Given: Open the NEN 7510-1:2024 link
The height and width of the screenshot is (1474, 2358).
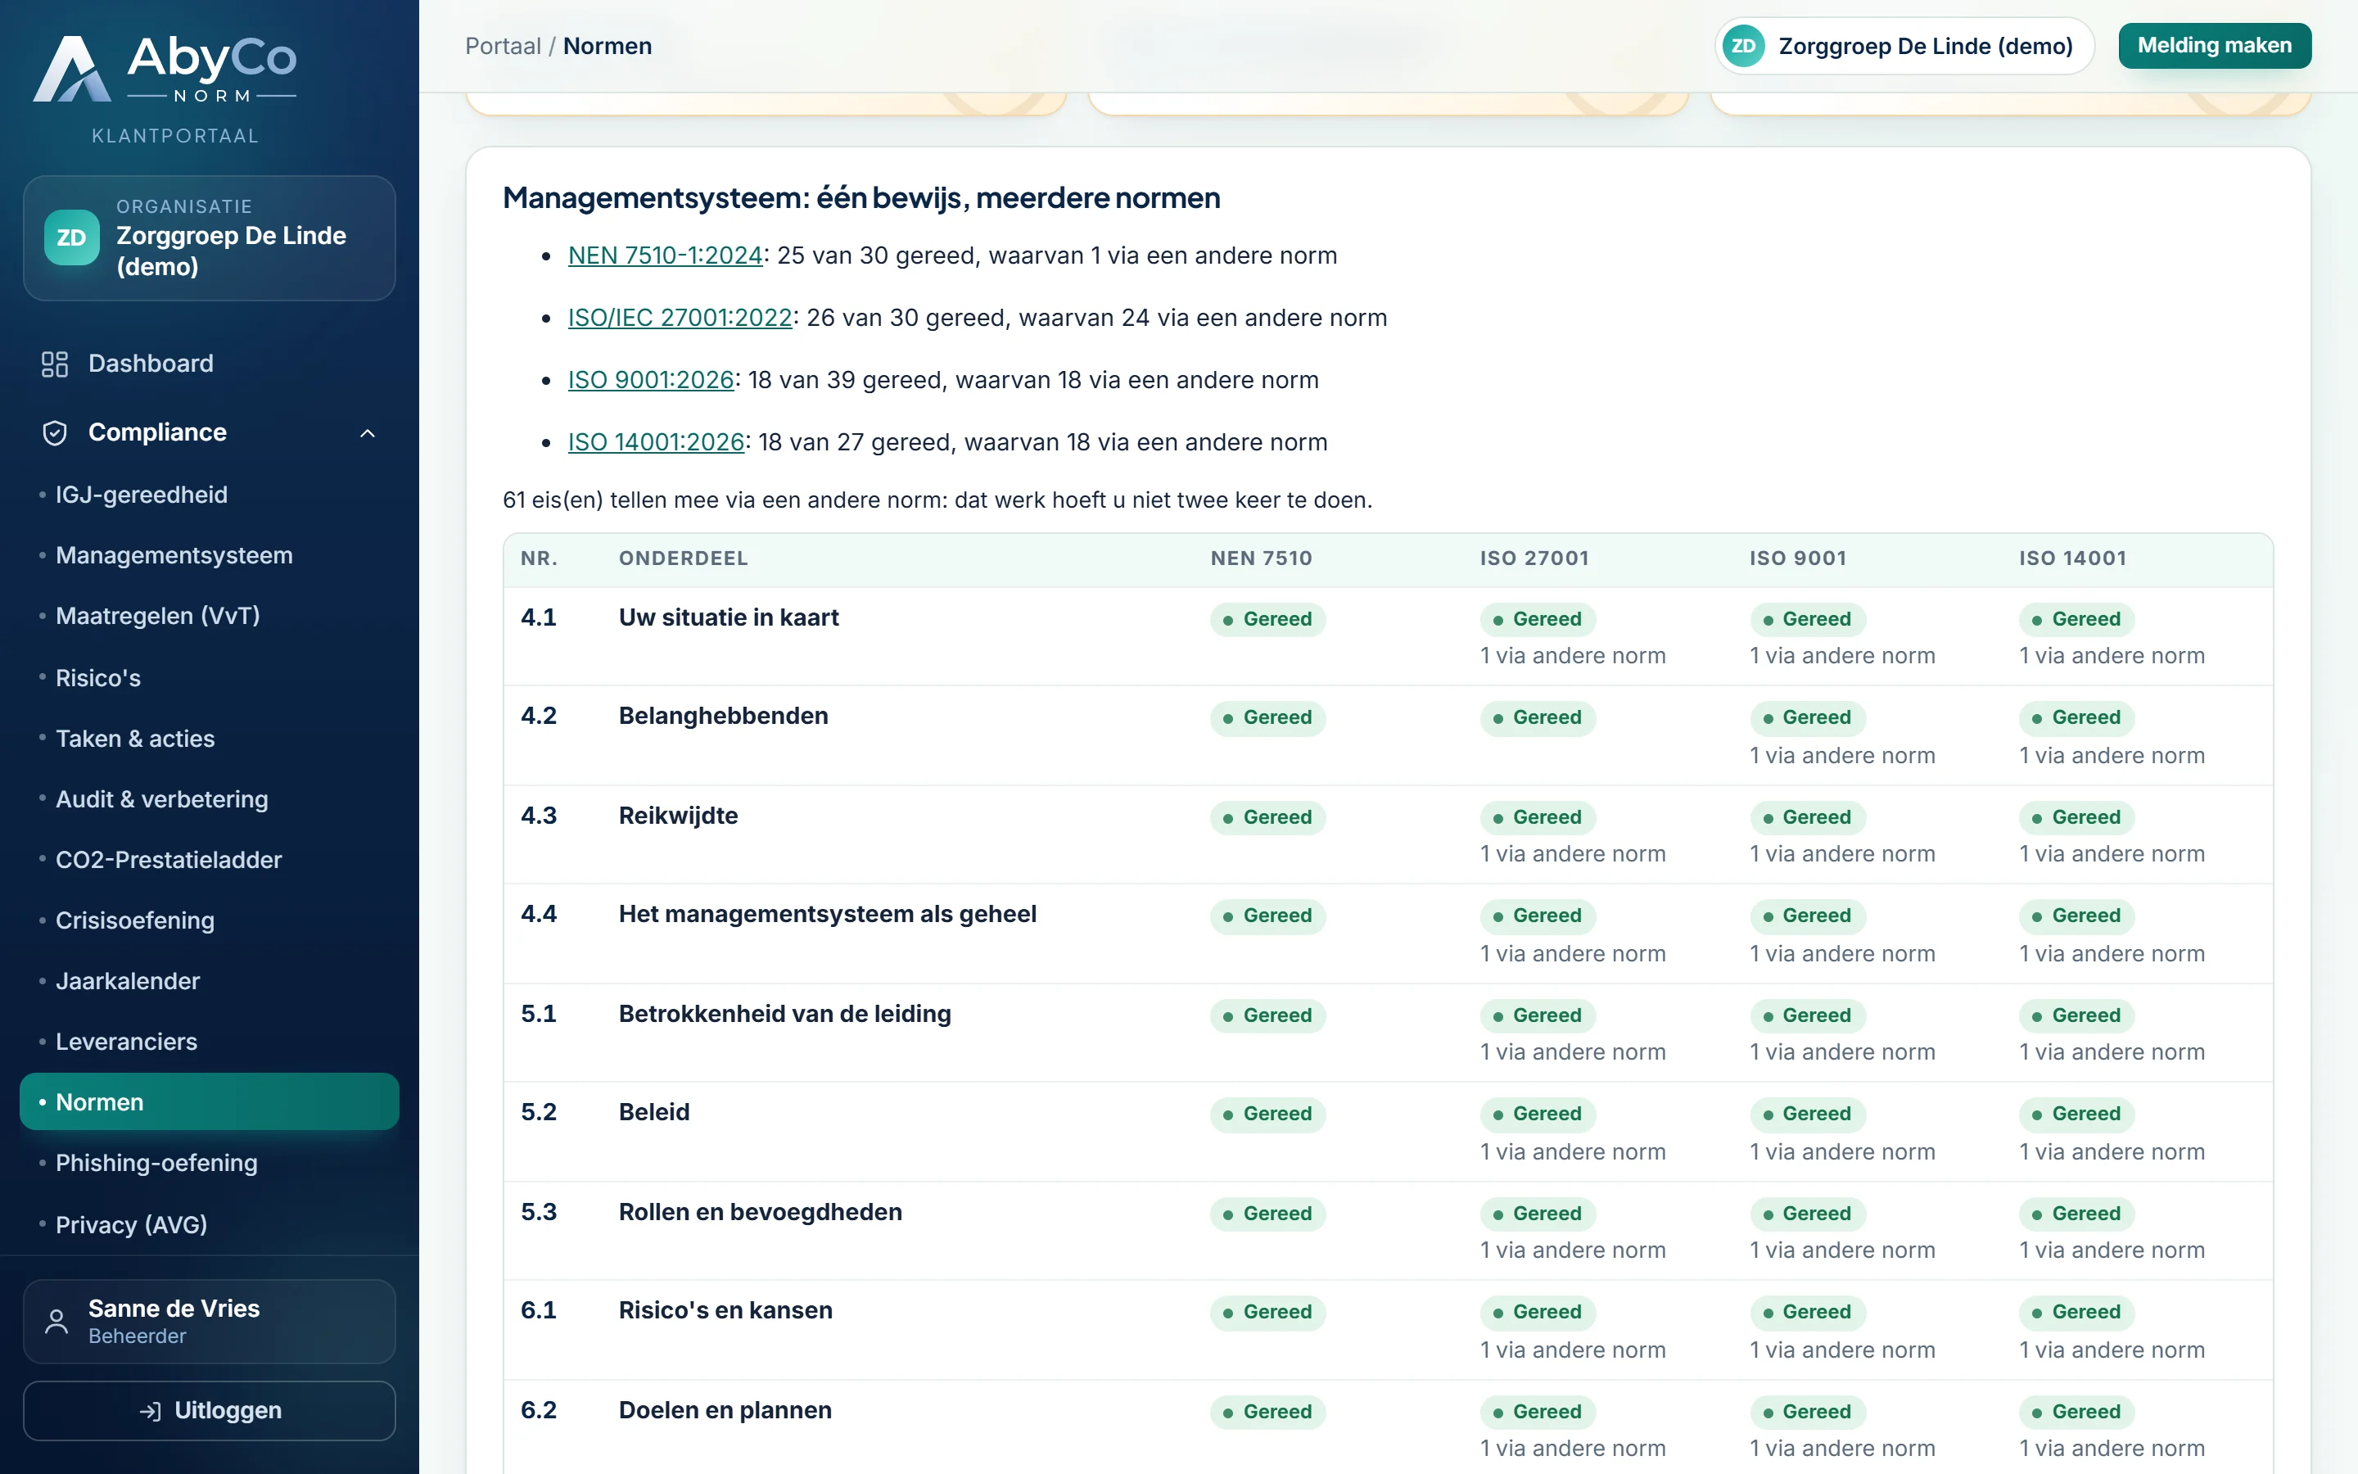Looking at the screenshot, I should coord(665,255).
